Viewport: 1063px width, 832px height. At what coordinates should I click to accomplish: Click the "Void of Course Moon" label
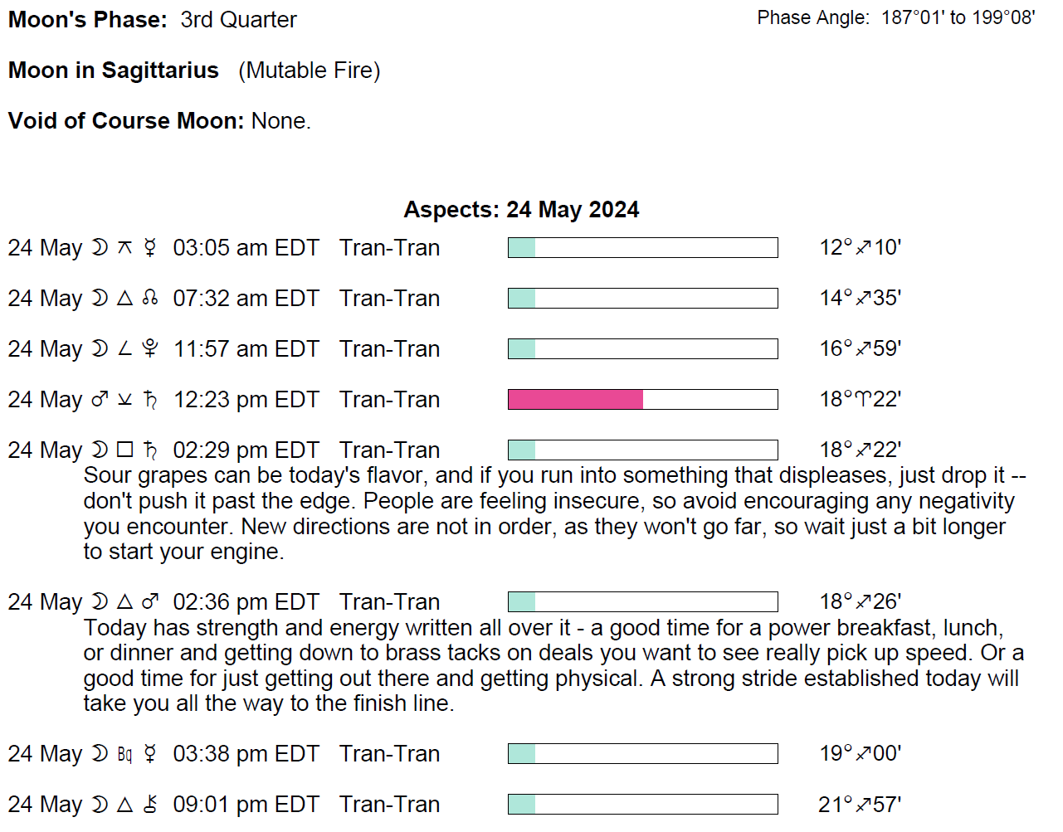126,121
